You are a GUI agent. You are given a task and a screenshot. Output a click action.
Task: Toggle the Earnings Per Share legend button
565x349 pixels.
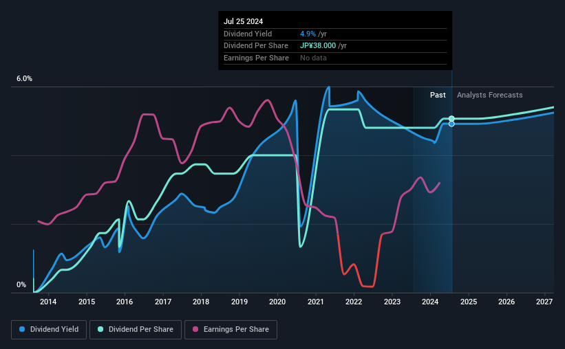point(231,330)
